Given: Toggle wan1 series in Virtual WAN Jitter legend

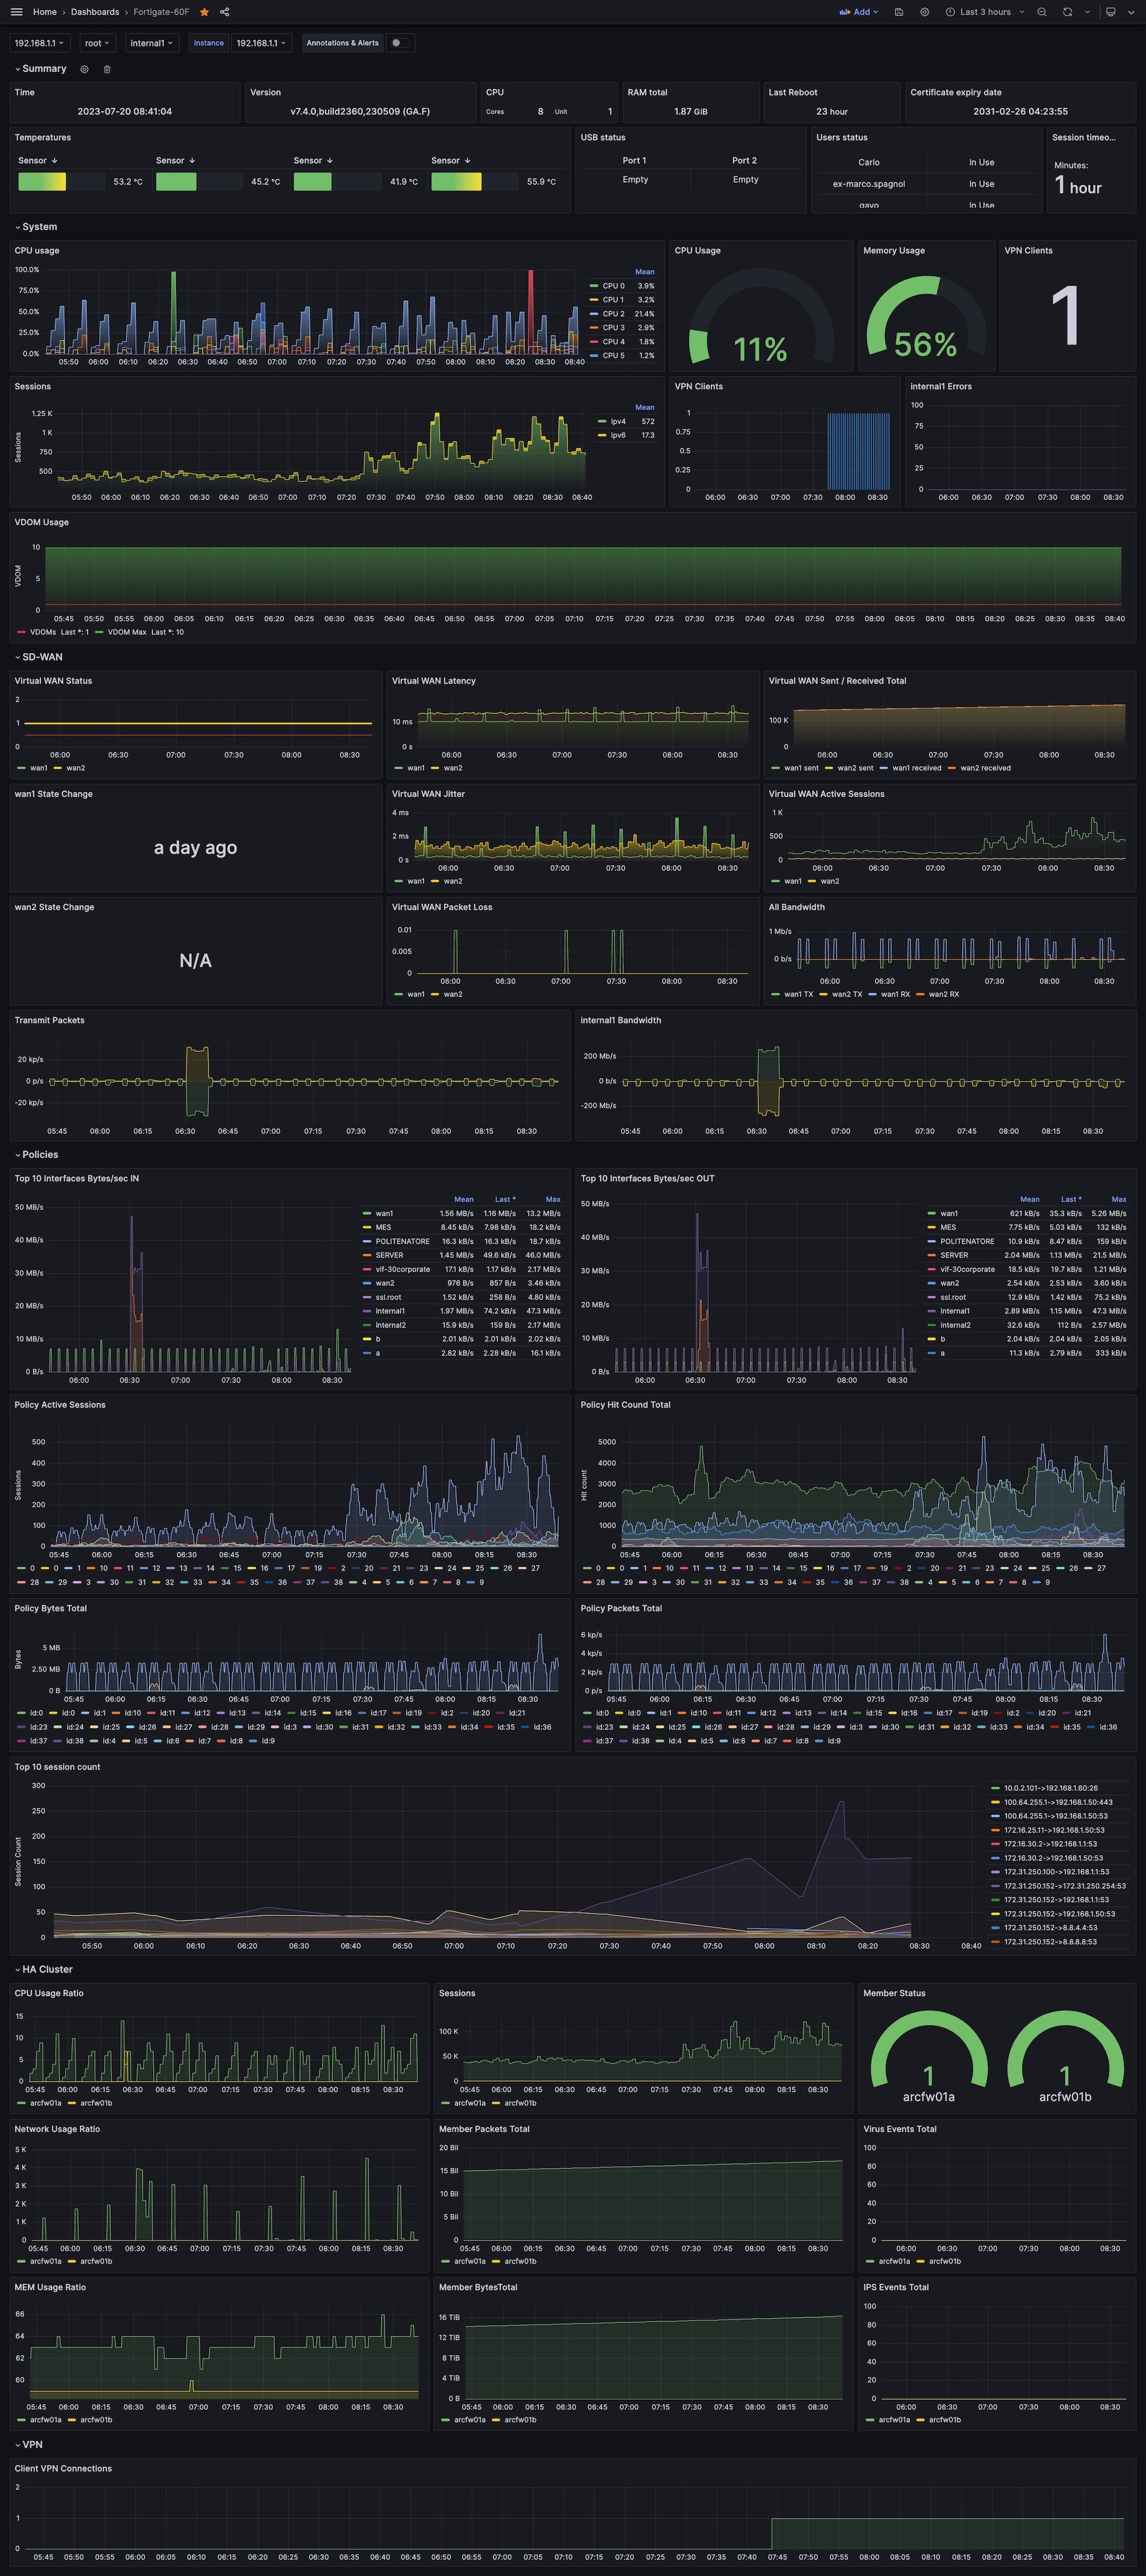Looking at the screenshot, I should coord(416,881).
